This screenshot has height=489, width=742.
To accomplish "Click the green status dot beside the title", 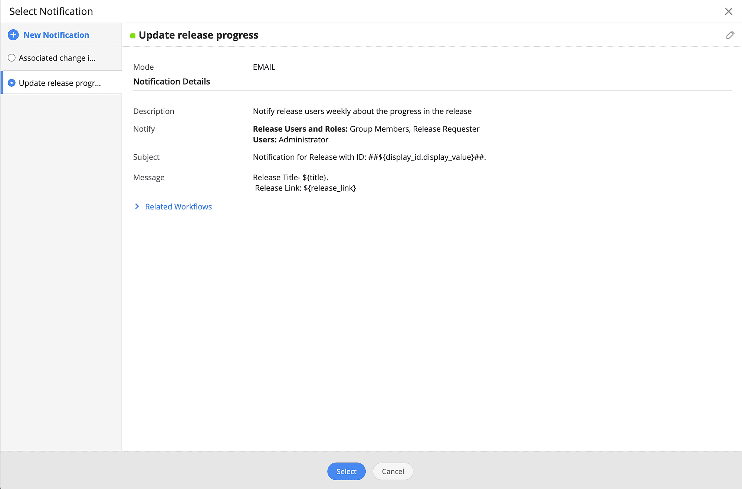I will 133,36.
